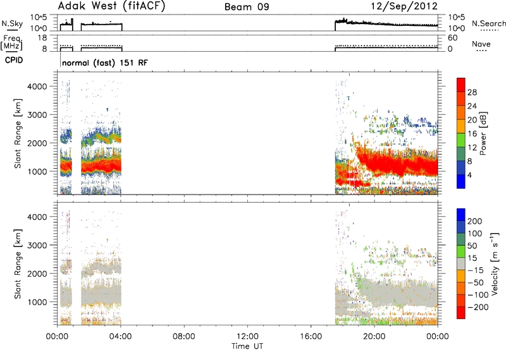Click the '18' frequency axis tick
Viewport: 506px width, 350px height.
[x=42, y=38]
